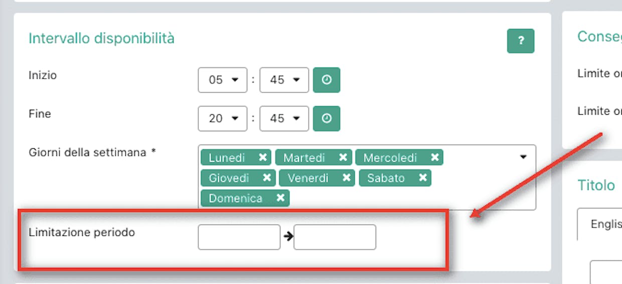Open the Inizio minutes dropdown
622x284 pixels.
tap(284, 80)
